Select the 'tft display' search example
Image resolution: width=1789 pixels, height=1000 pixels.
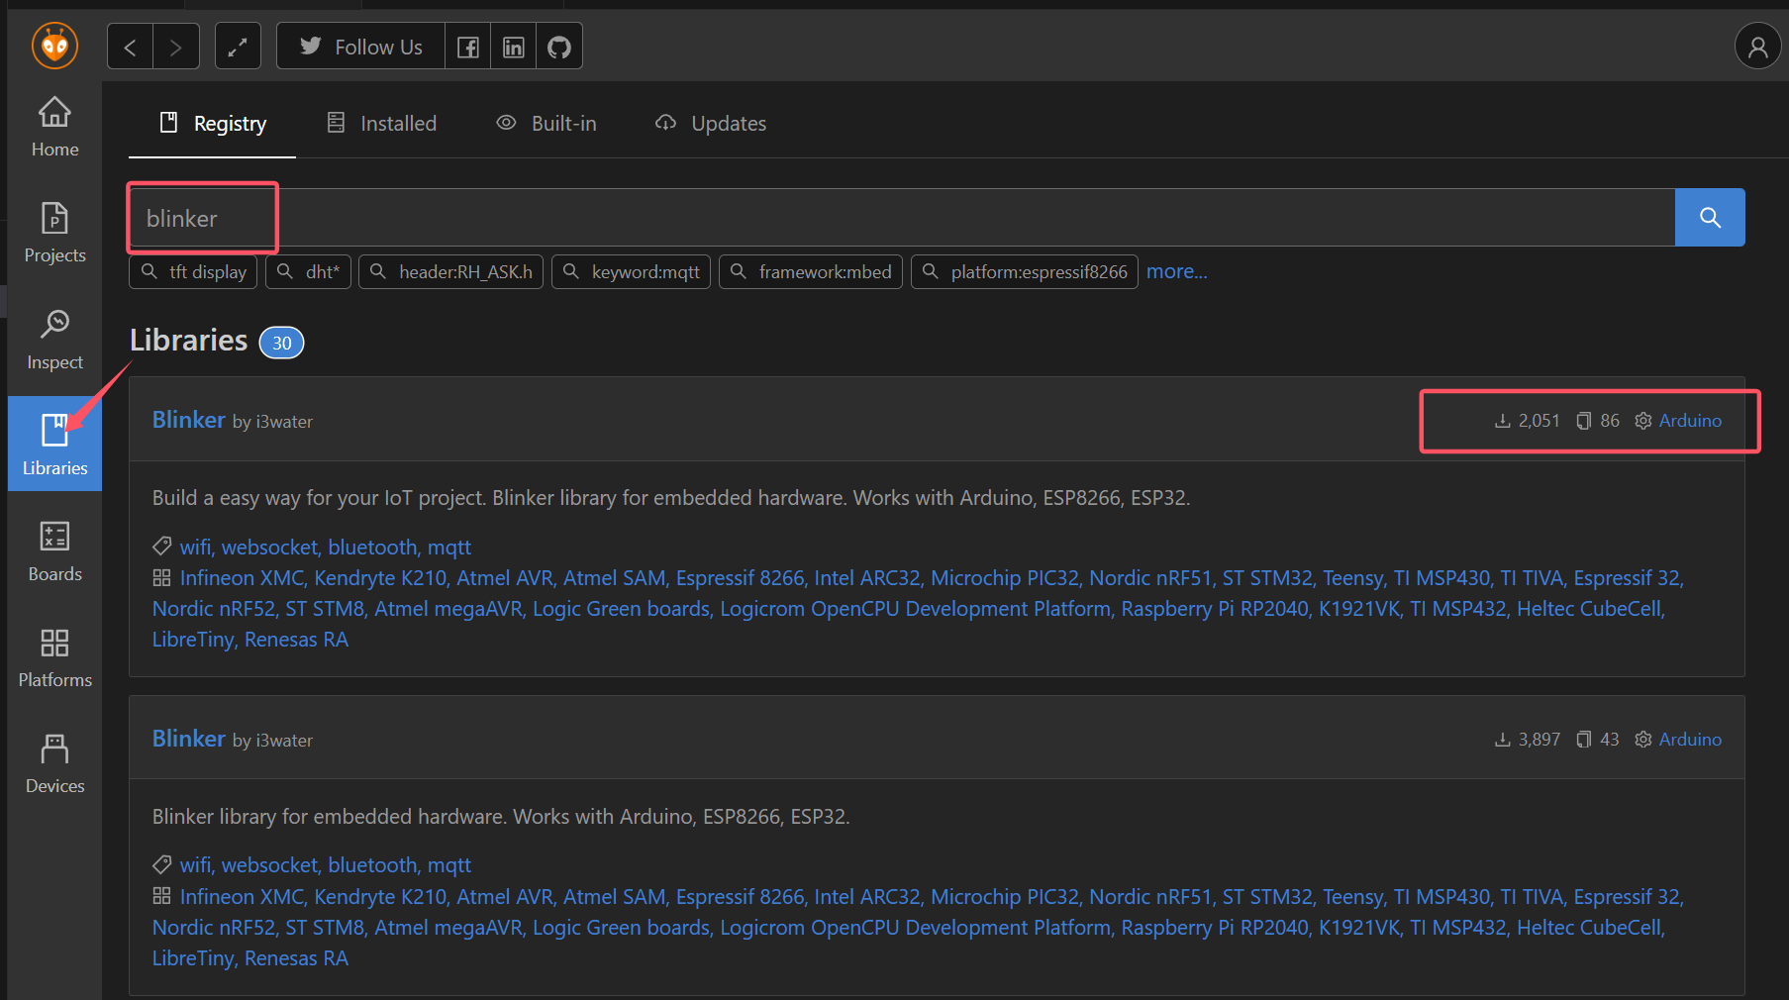pyautogui.click(x=193, y=271)
